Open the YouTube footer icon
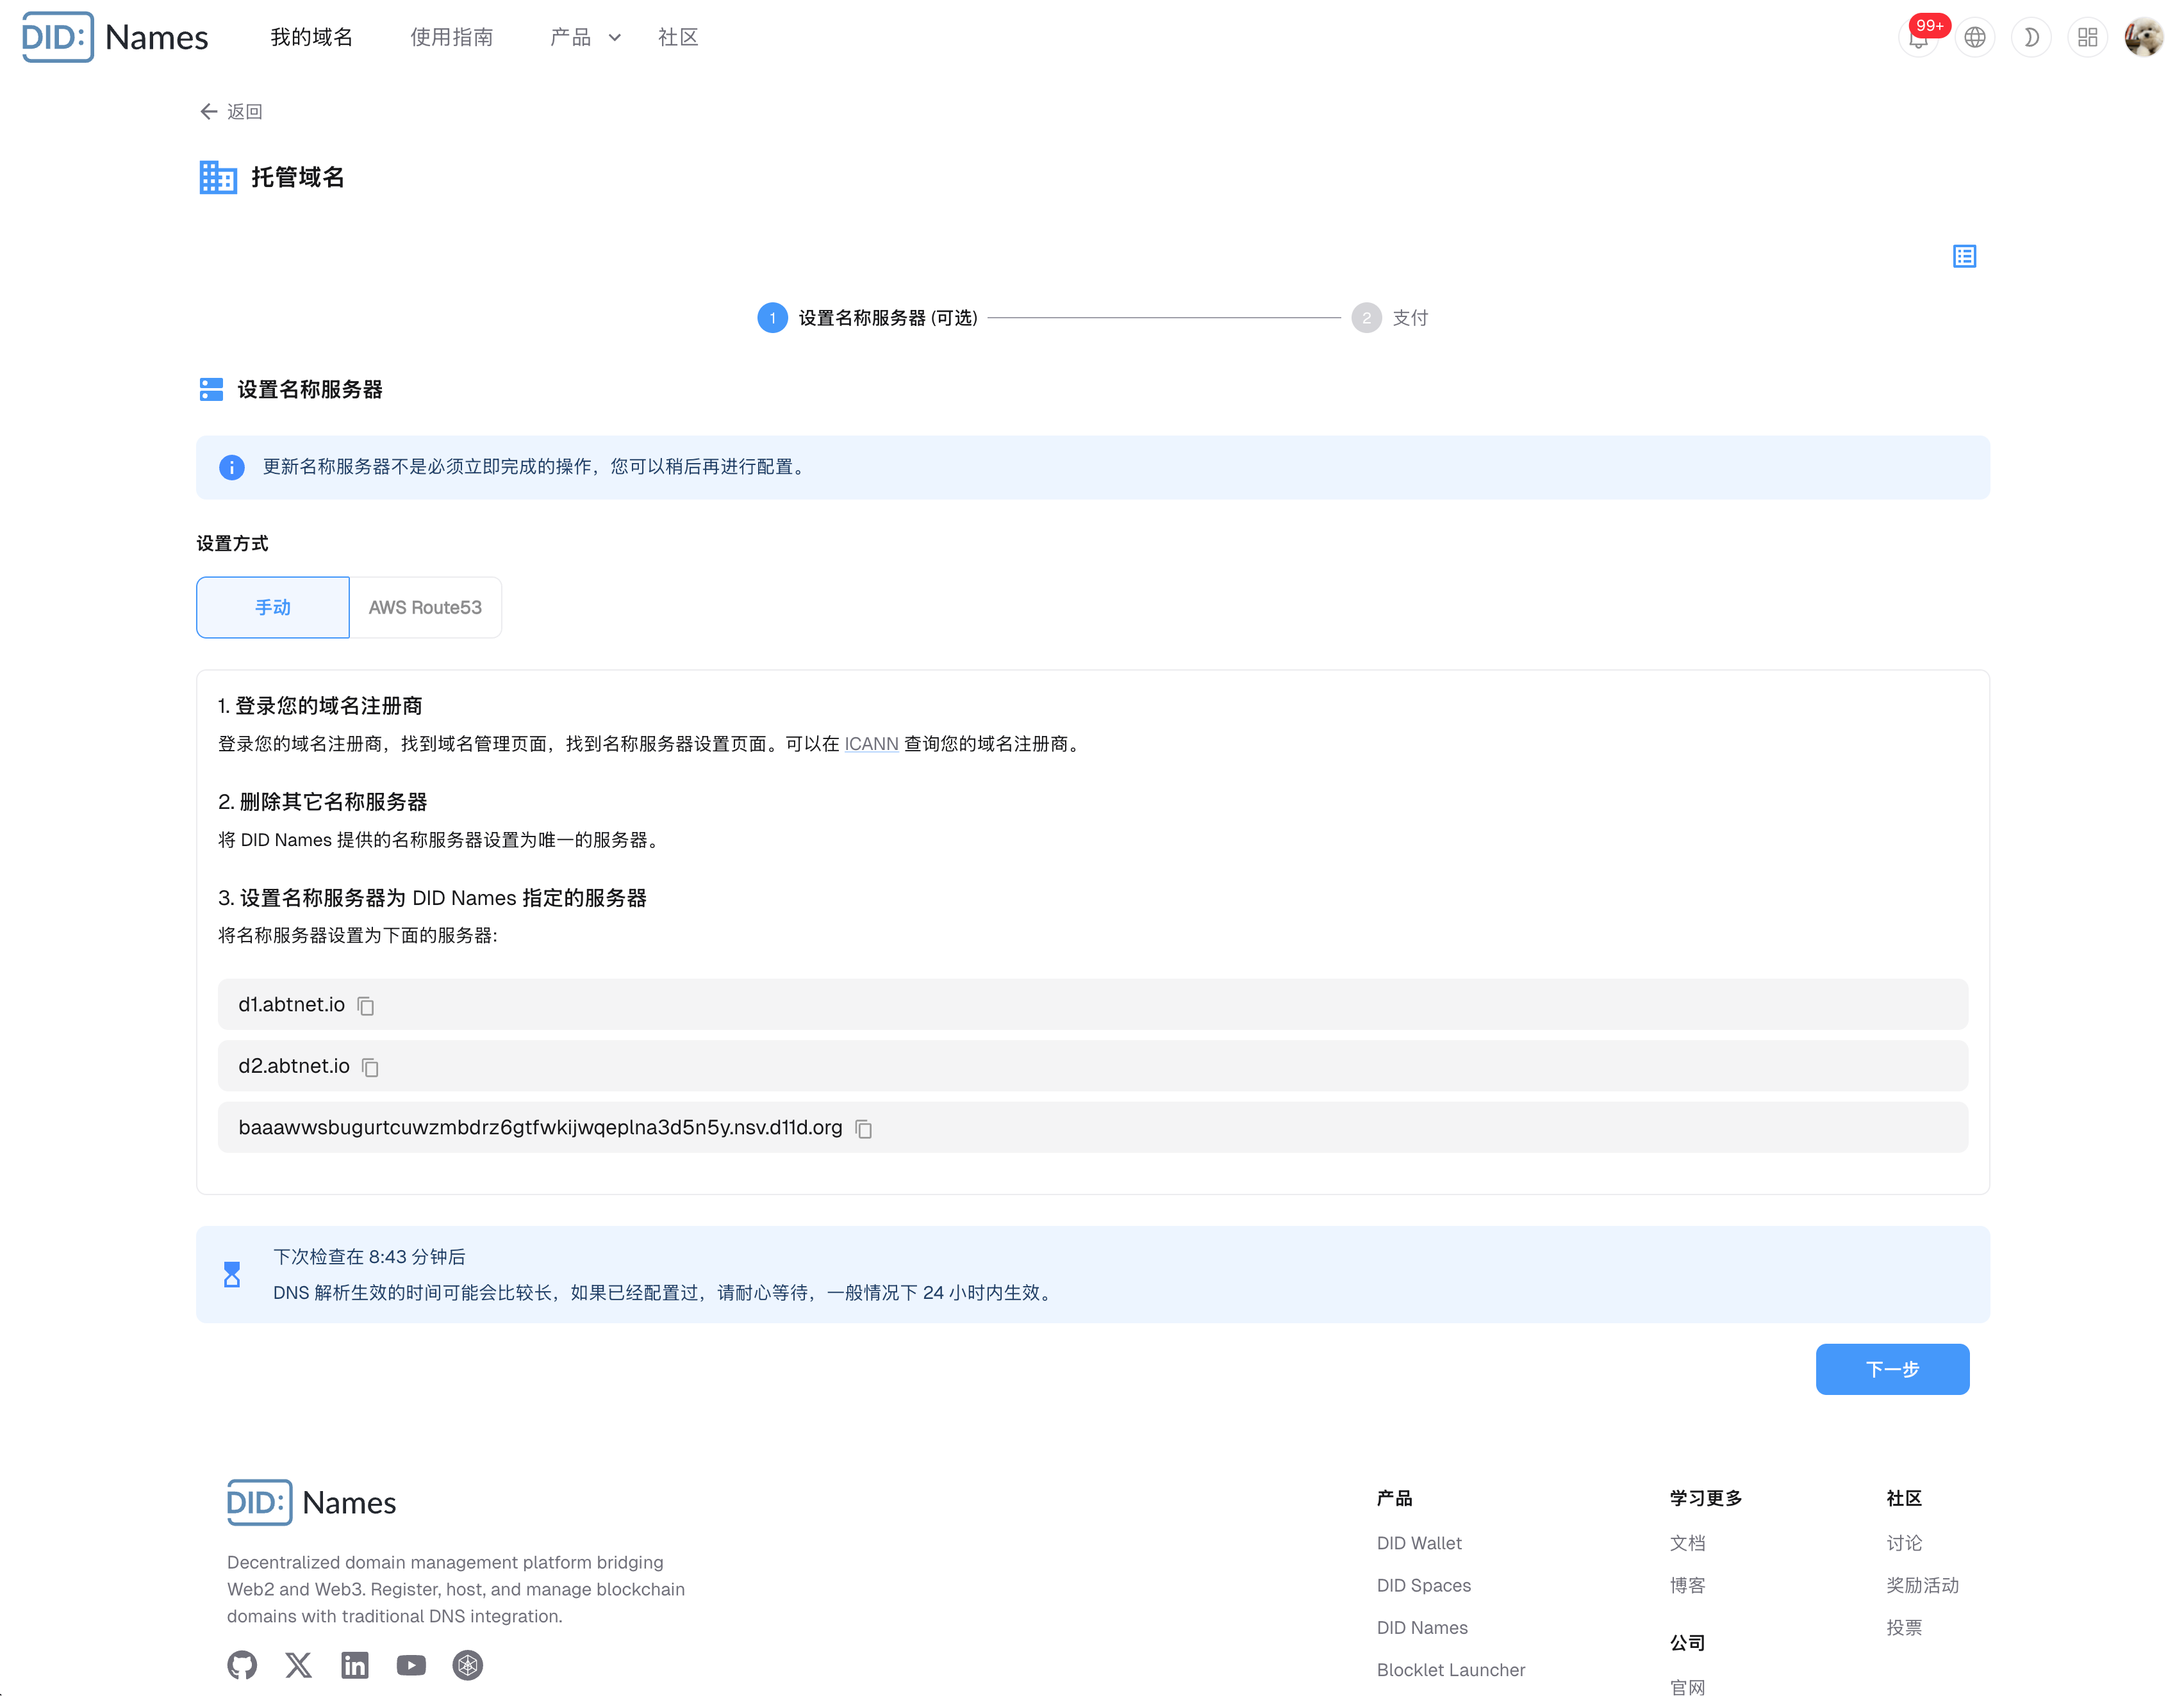 [x=411, y=1665]
